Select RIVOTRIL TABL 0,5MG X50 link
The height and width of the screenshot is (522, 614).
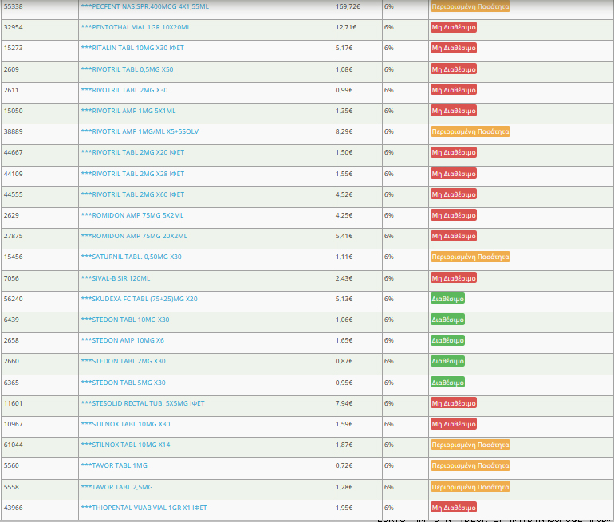coord(127,69)
